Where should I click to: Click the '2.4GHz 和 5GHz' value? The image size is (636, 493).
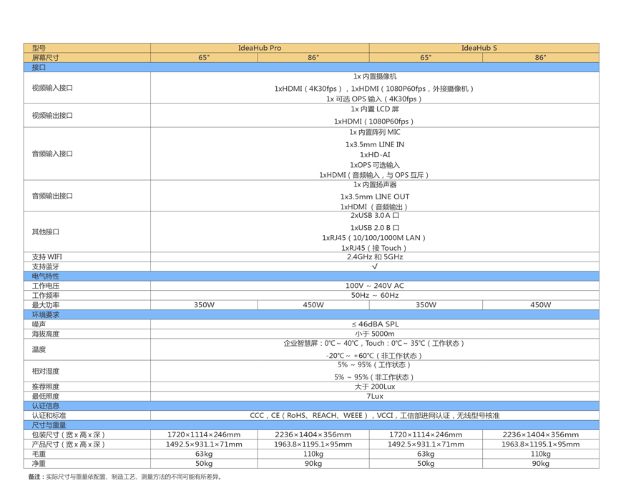[375, 257]
